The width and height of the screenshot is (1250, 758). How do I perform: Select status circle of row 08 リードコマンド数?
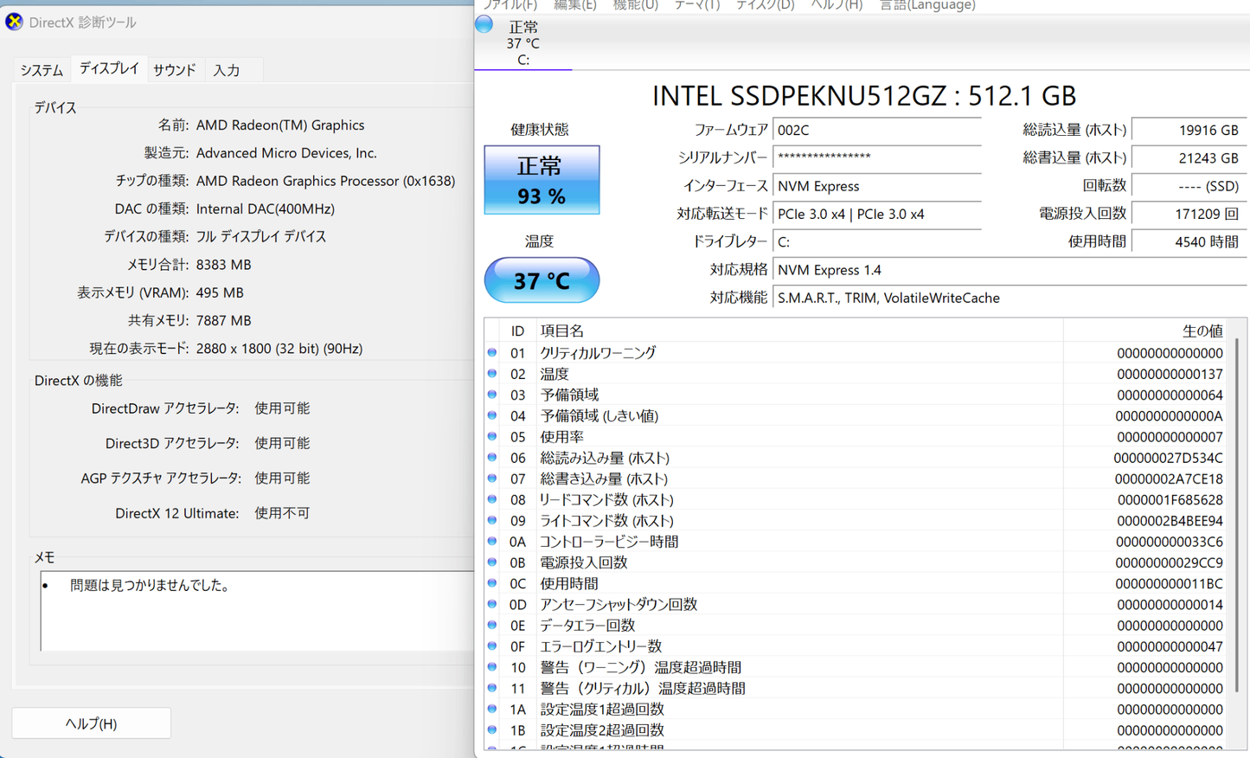[x=492, y=499]
